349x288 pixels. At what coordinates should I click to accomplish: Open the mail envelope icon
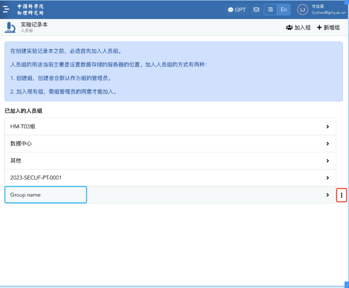256,9
